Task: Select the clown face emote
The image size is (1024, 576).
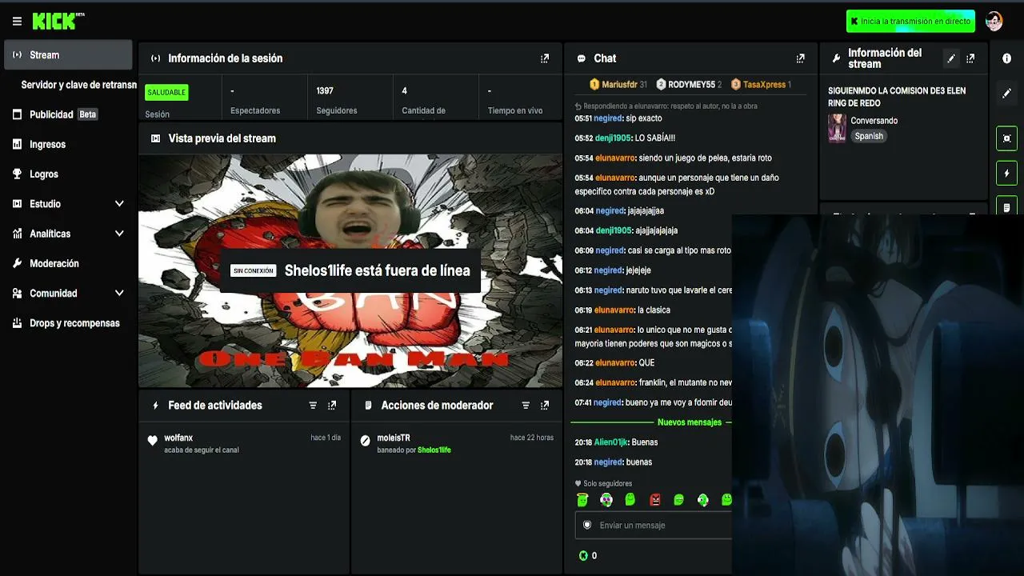Action: tap(606, 500)
